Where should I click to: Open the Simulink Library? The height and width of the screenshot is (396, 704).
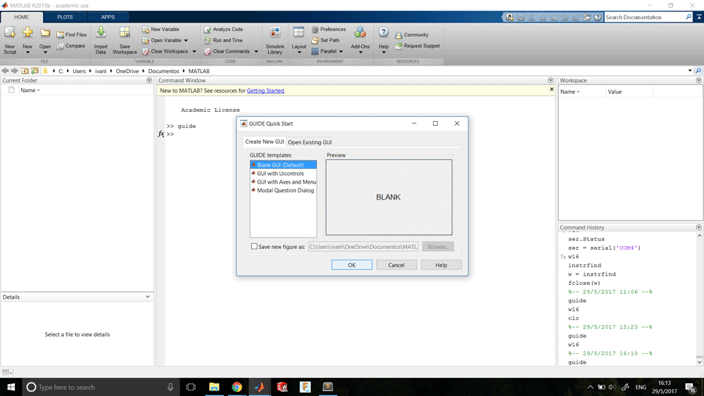pyautogui.click(x=275, y=40)
